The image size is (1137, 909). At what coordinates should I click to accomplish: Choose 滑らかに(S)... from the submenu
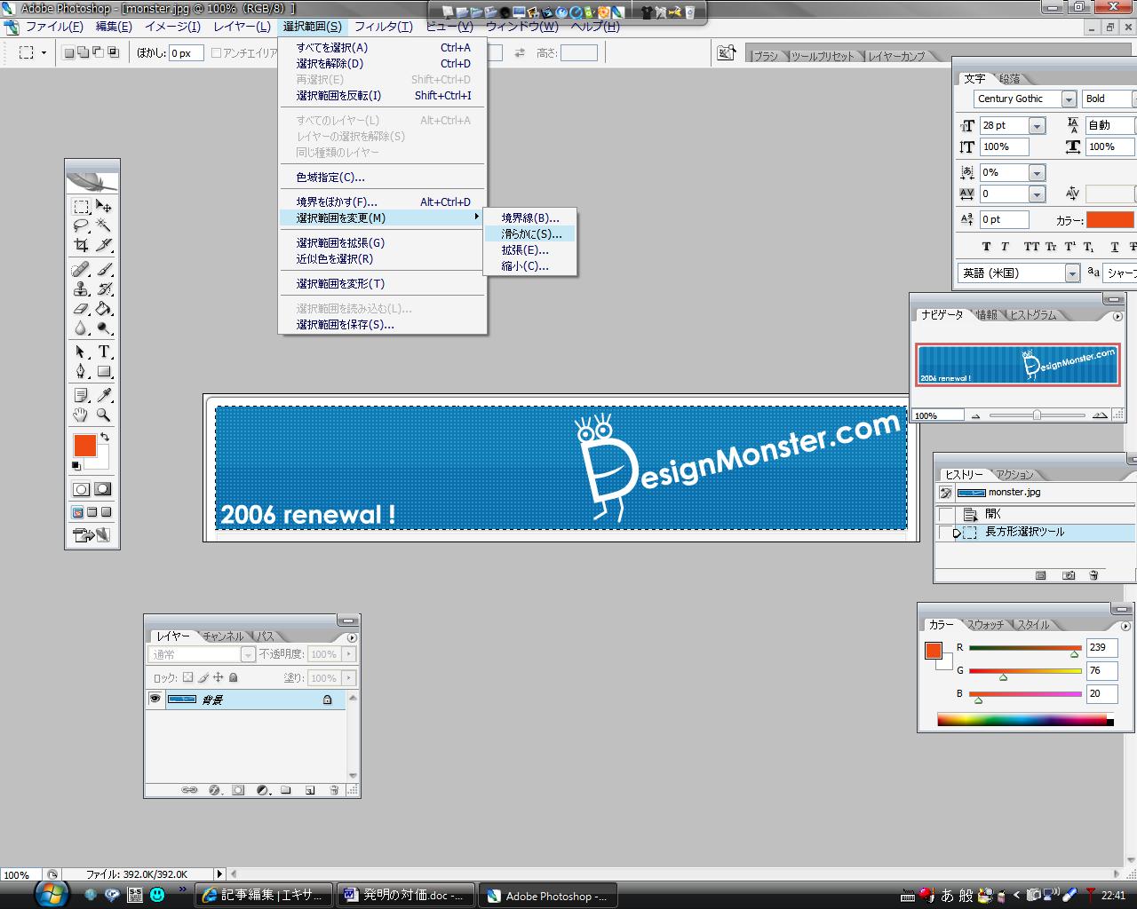tap(531, 234)
